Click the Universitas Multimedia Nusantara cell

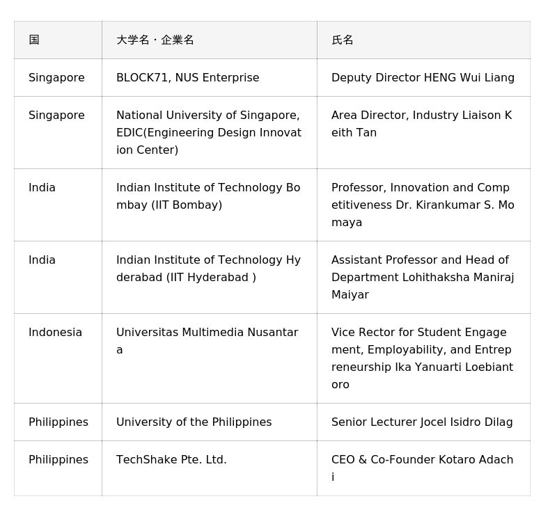(207, 341)
